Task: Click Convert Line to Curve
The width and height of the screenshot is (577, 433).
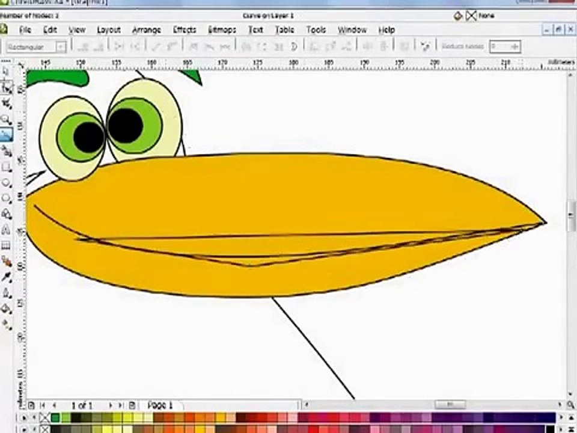Action: (x=172, y=47)
